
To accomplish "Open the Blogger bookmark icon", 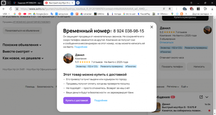I will pyautogui.click(x=182, y=14).
